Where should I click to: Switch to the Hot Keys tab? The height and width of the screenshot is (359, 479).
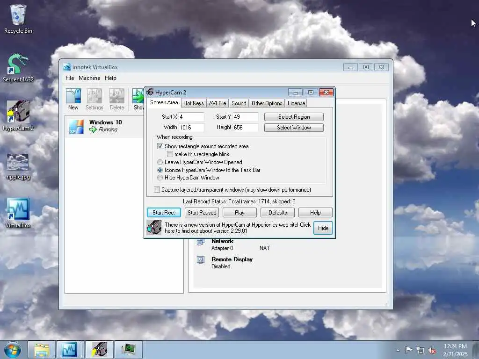click(193, 103)
